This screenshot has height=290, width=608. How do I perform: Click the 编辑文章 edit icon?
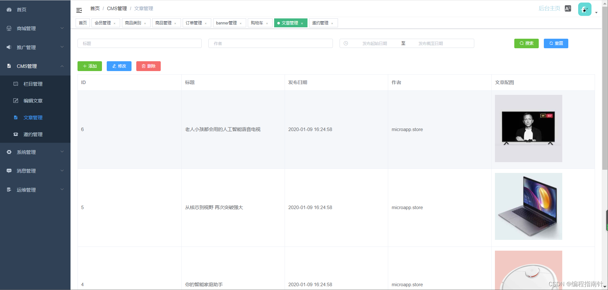coord(16,101)
